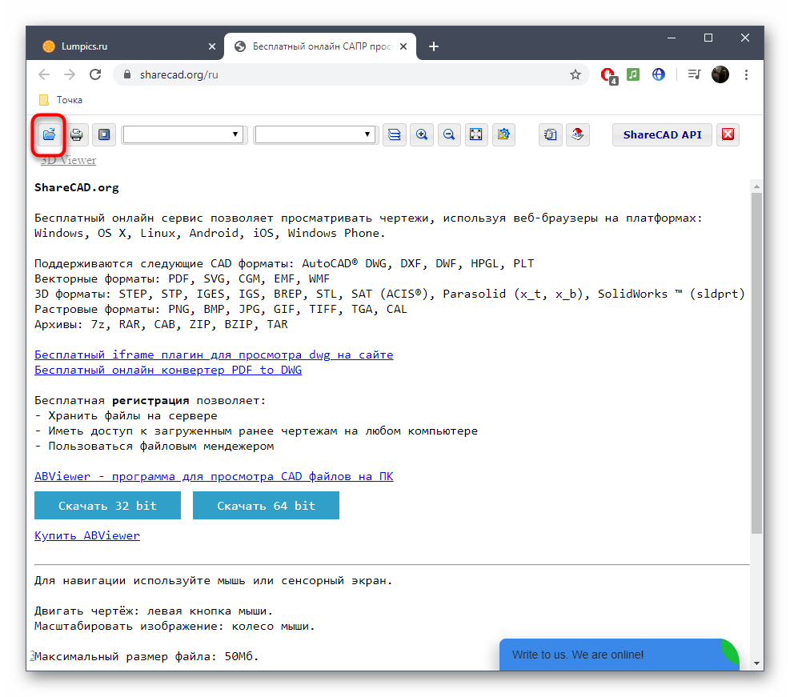This screenshot has height=697, width=790.
Task: Go back with the browser back arrow
Action: [x=44, y=74]
